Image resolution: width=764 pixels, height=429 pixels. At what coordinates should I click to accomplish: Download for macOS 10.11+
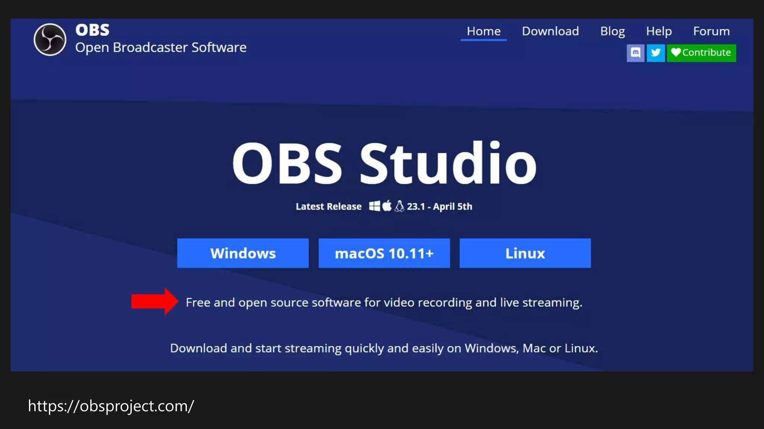tap(384, 253)
